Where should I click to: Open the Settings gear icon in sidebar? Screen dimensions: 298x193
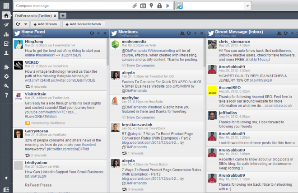pyautogui.click(x=6, y=76)
